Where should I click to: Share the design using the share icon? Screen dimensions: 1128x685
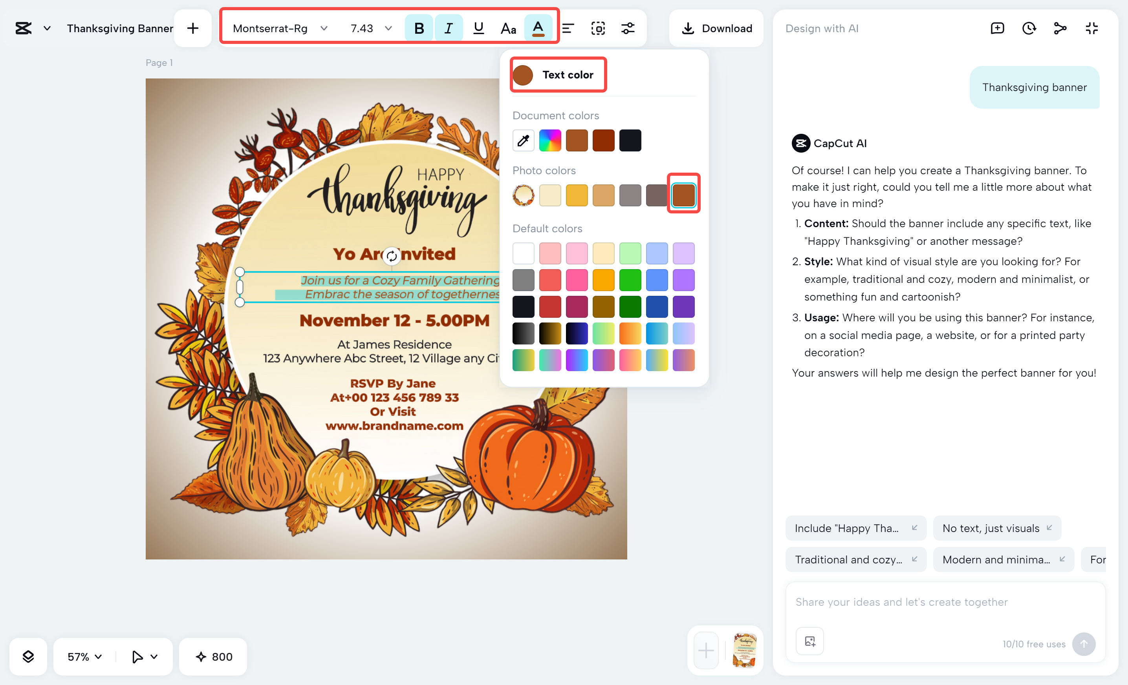coord(1060,28)
